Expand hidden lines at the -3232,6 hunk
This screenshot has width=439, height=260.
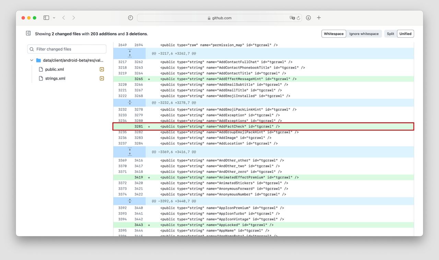pos(130,103)
